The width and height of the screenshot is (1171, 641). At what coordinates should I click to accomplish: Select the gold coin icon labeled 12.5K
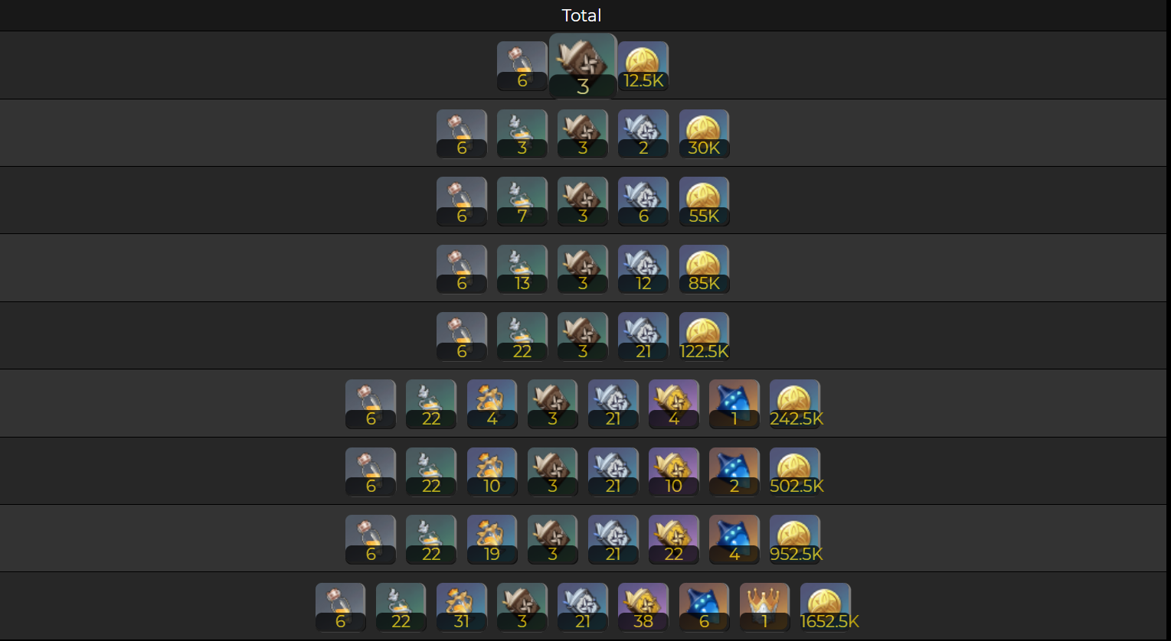(x=643, y=67)
